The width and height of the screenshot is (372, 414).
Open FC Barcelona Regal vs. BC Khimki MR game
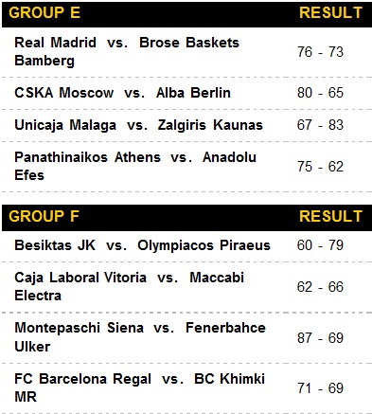pos(139,387)
